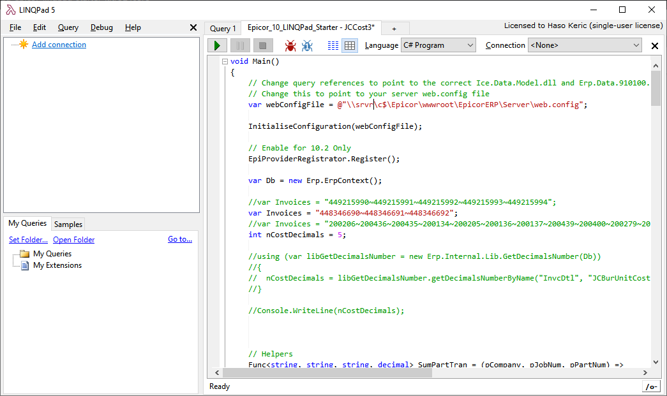Open the File menu

15,27
